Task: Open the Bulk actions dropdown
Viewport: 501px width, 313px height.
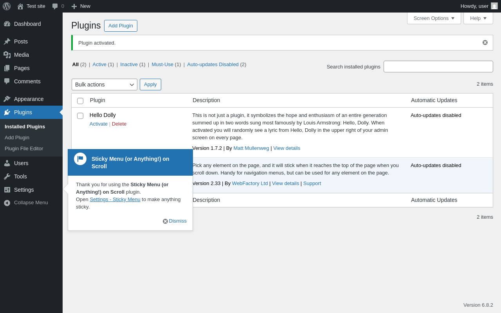Action: click(x=104, y=85)
